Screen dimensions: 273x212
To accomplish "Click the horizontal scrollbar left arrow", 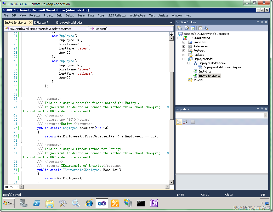I will point(21,187).
